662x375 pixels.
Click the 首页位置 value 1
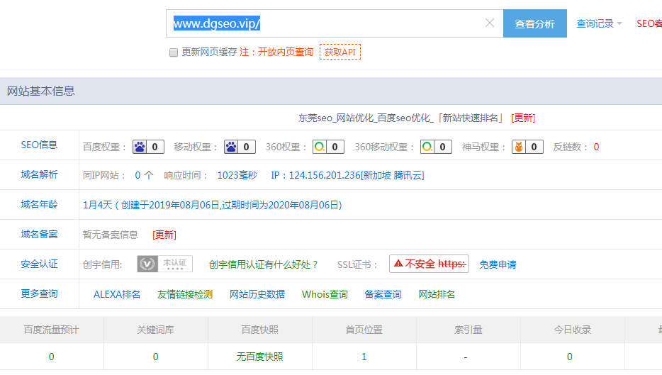point(364,357)
